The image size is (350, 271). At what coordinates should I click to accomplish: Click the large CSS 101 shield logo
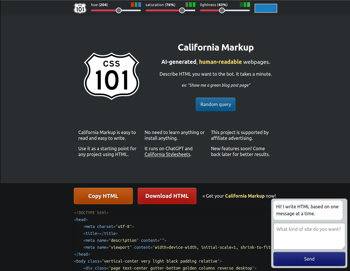coord(112,76)
